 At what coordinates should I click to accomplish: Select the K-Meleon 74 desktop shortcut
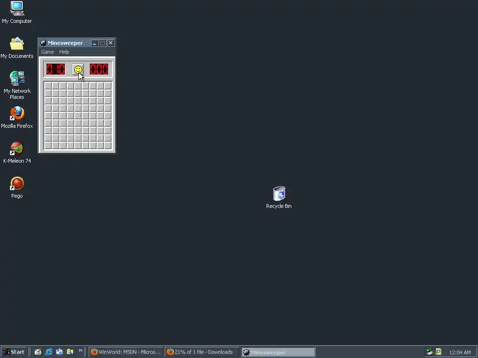point(17,152)
